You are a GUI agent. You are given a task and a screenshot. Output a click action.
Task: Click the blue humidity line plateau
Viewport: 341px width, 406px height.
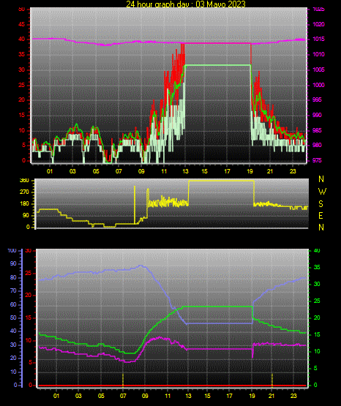coord(220,323)
